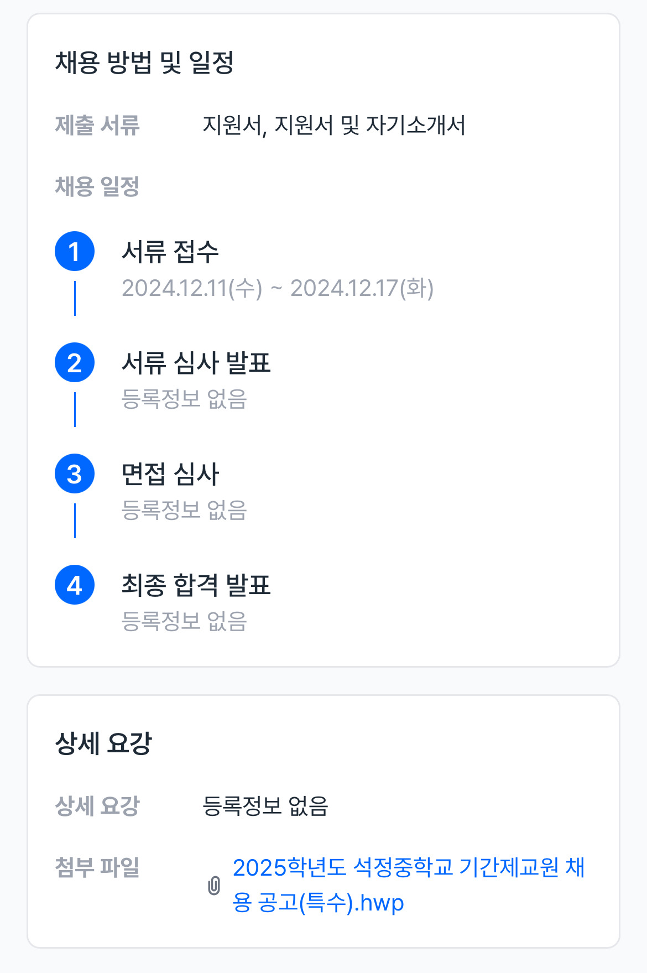This screenshot has width=647, height=973.
Task: Click 등록정보 없음 under 서류 심사 발표
Action: coord(184,399)
